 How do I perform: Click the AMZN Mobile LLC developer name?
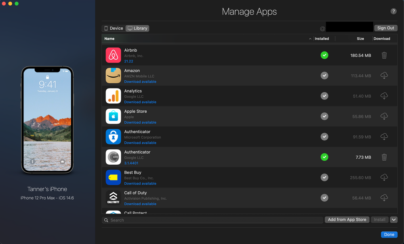pyautogui.click(x=139, y=76)
